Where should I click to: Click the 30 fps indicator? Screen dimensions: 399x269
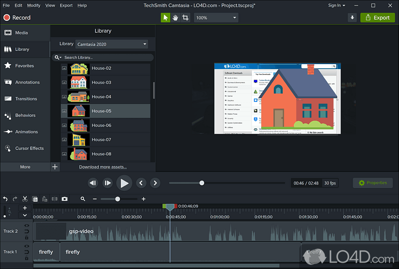click(x=330, y=183)
